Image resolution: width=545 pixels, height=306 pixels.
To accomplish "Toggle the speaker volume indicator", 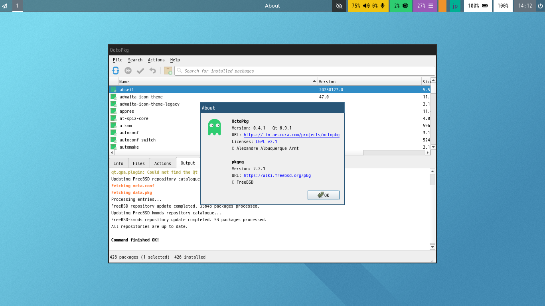I will pyautogui.click(x=366, y=6).
